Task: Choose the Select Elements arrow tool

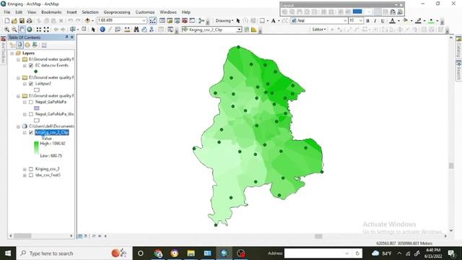Action: click(93, 30)
